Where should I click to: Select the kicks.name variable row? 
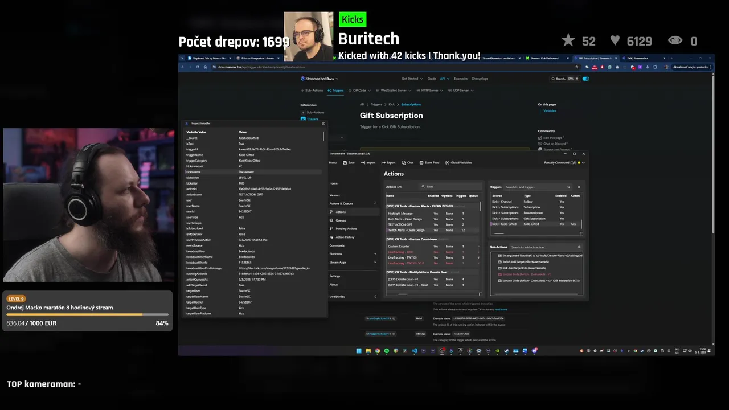(254, 172)
